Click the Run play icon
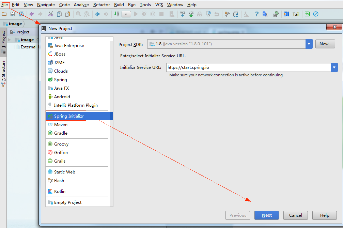Screen dimensions: 343x228 tap(136, 14)
